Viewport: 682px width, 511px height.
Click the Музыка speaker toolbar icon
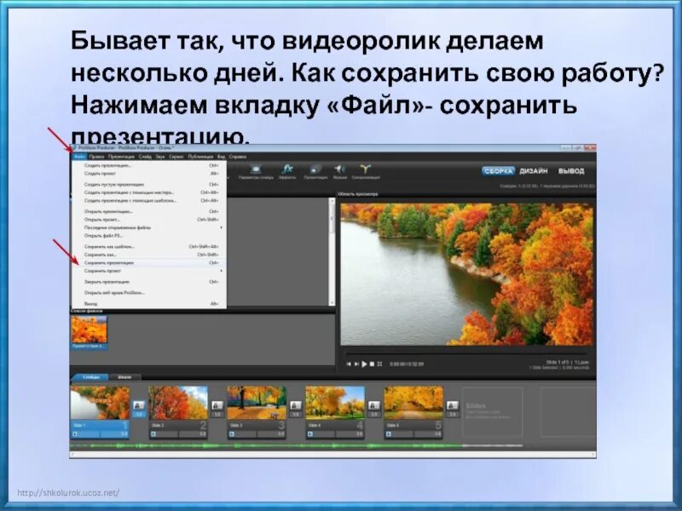point(339,172)
